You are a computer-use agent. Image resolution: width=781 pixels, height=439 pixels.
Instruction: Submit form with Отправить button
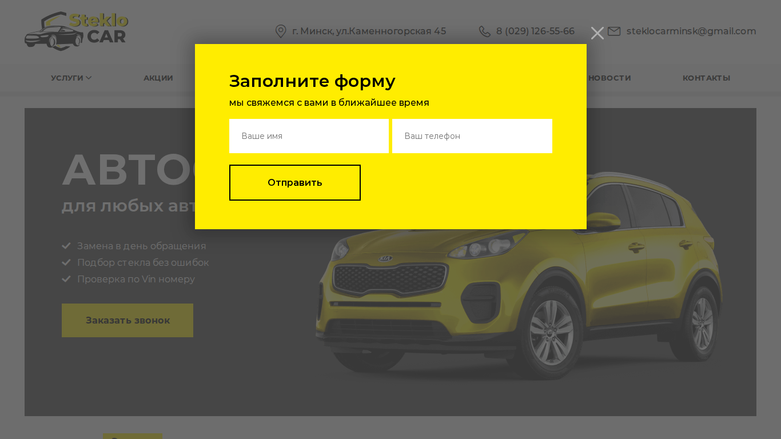pyautogui.click(x=295, y=183)
